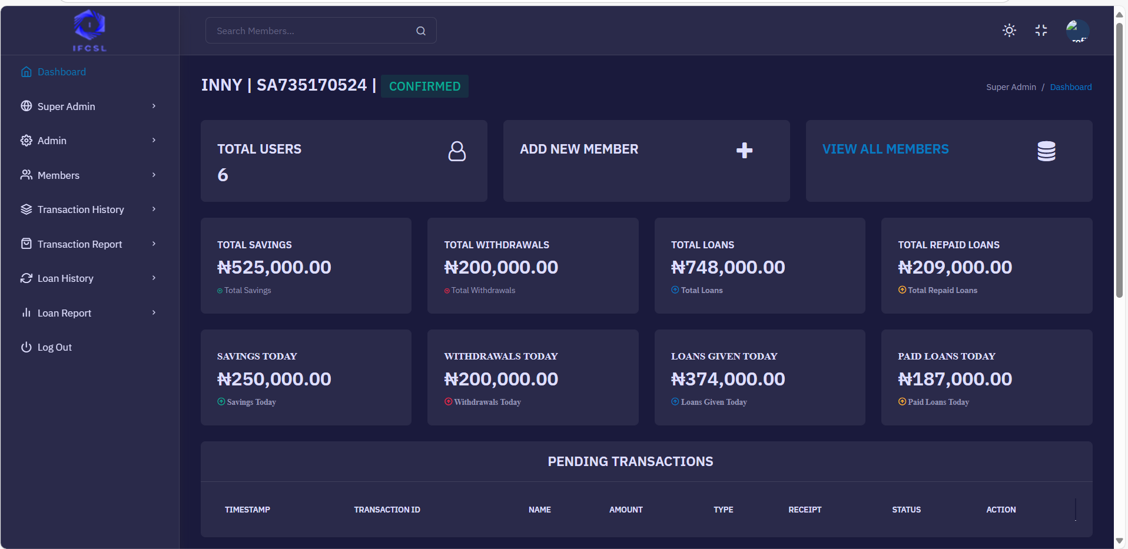The width and height of the screenshot is (1128, 549).
Task: Click the Log Out power icon
Action: pos(26,347)
